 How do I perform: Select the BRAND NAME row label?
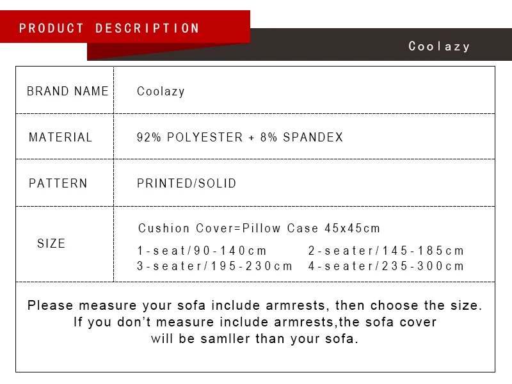[x=68, y=92]
